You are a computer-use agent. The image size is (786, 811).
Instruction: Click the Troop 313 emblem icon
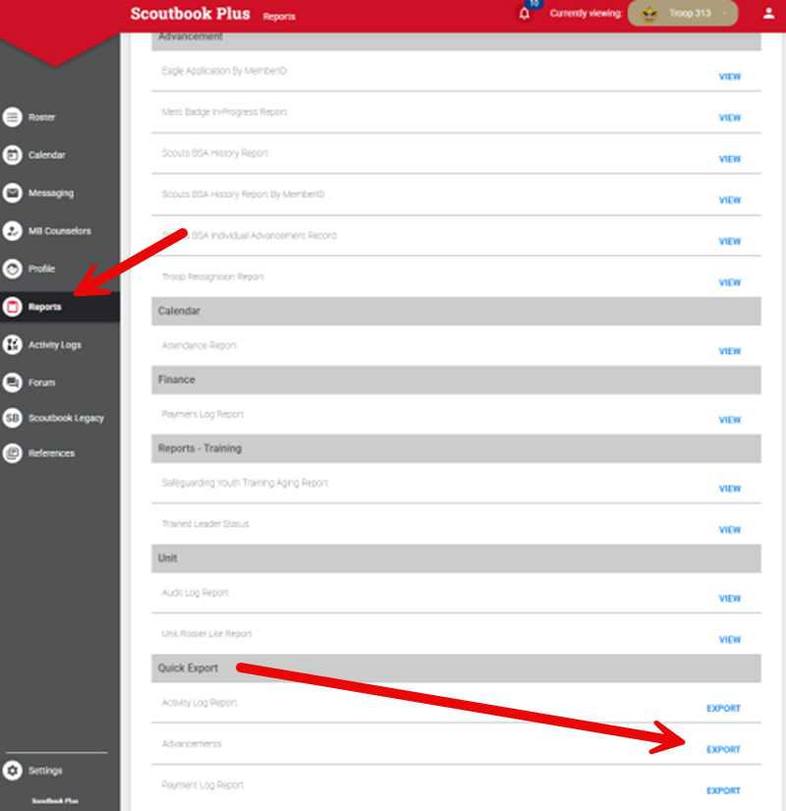click(649, 14)
